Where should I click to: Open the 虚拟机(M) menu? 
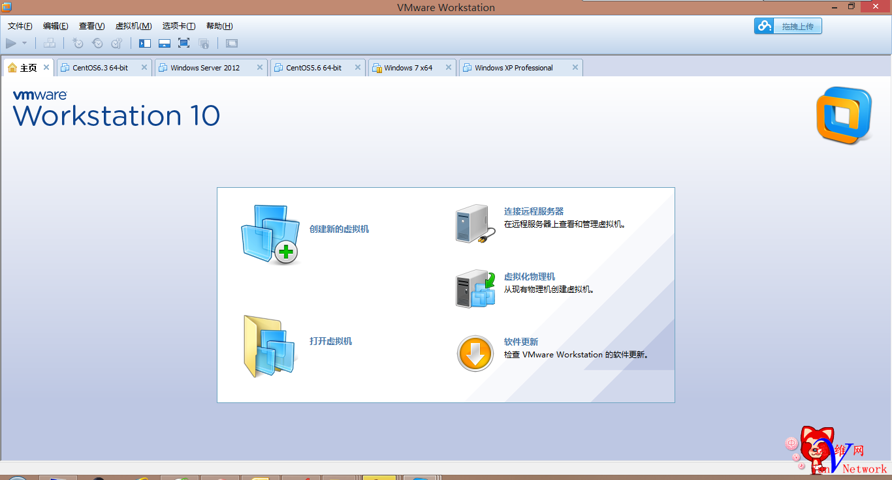[x=133, y=26]
